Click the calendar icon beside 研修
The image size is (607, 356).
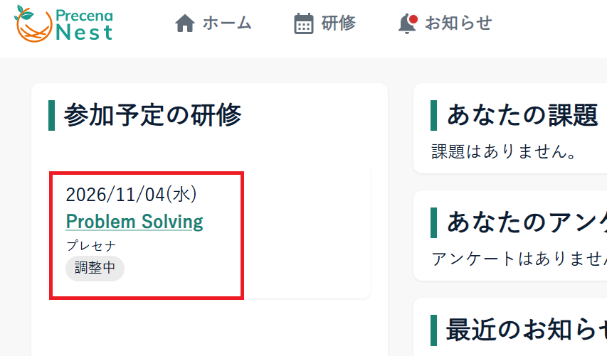click(x=303, y=23)
